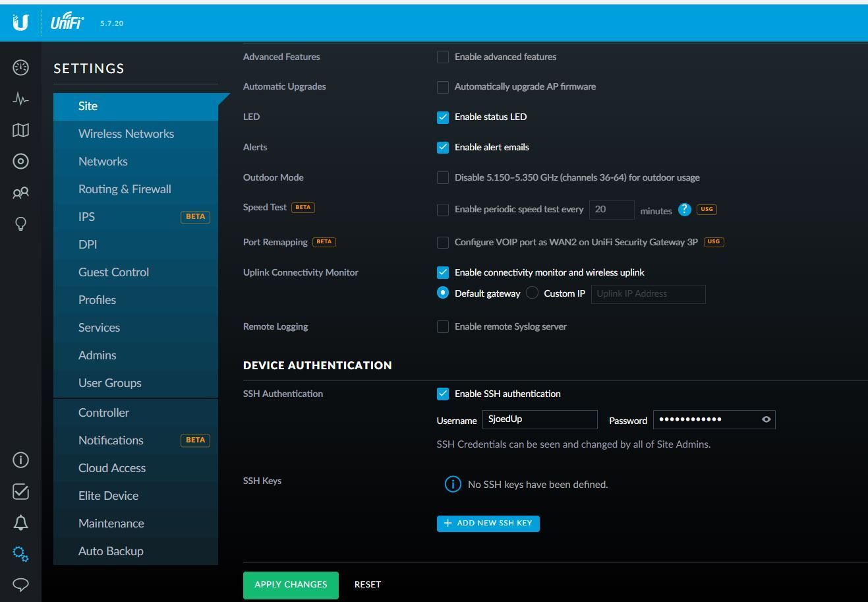Enable automatic AP firmware upgrades
The height and width of the screenshot is (602, 868).
click(443, 87)
